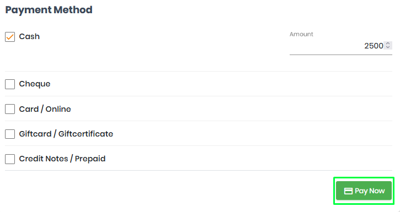400x212 pixels.
Task: Uncheck the Cash payment checkbox
Action: coord(10,37)
